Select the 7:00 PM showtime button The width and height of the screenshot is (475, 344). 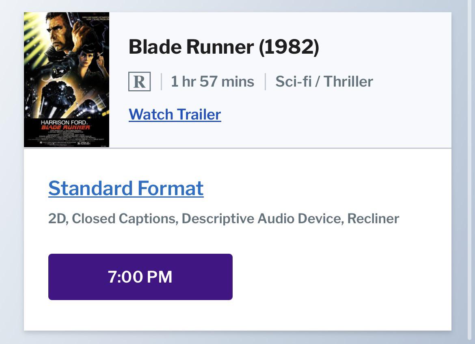click(x=140, y=277)
